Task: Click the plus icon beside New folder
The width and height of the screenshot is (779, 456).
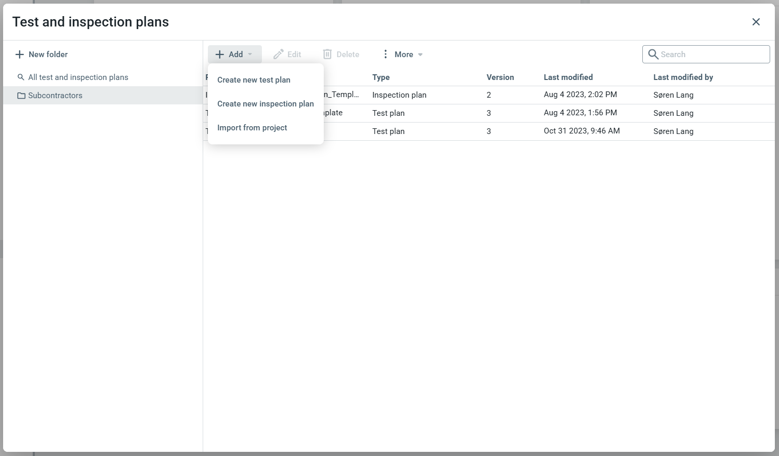Action: point(20,55)
